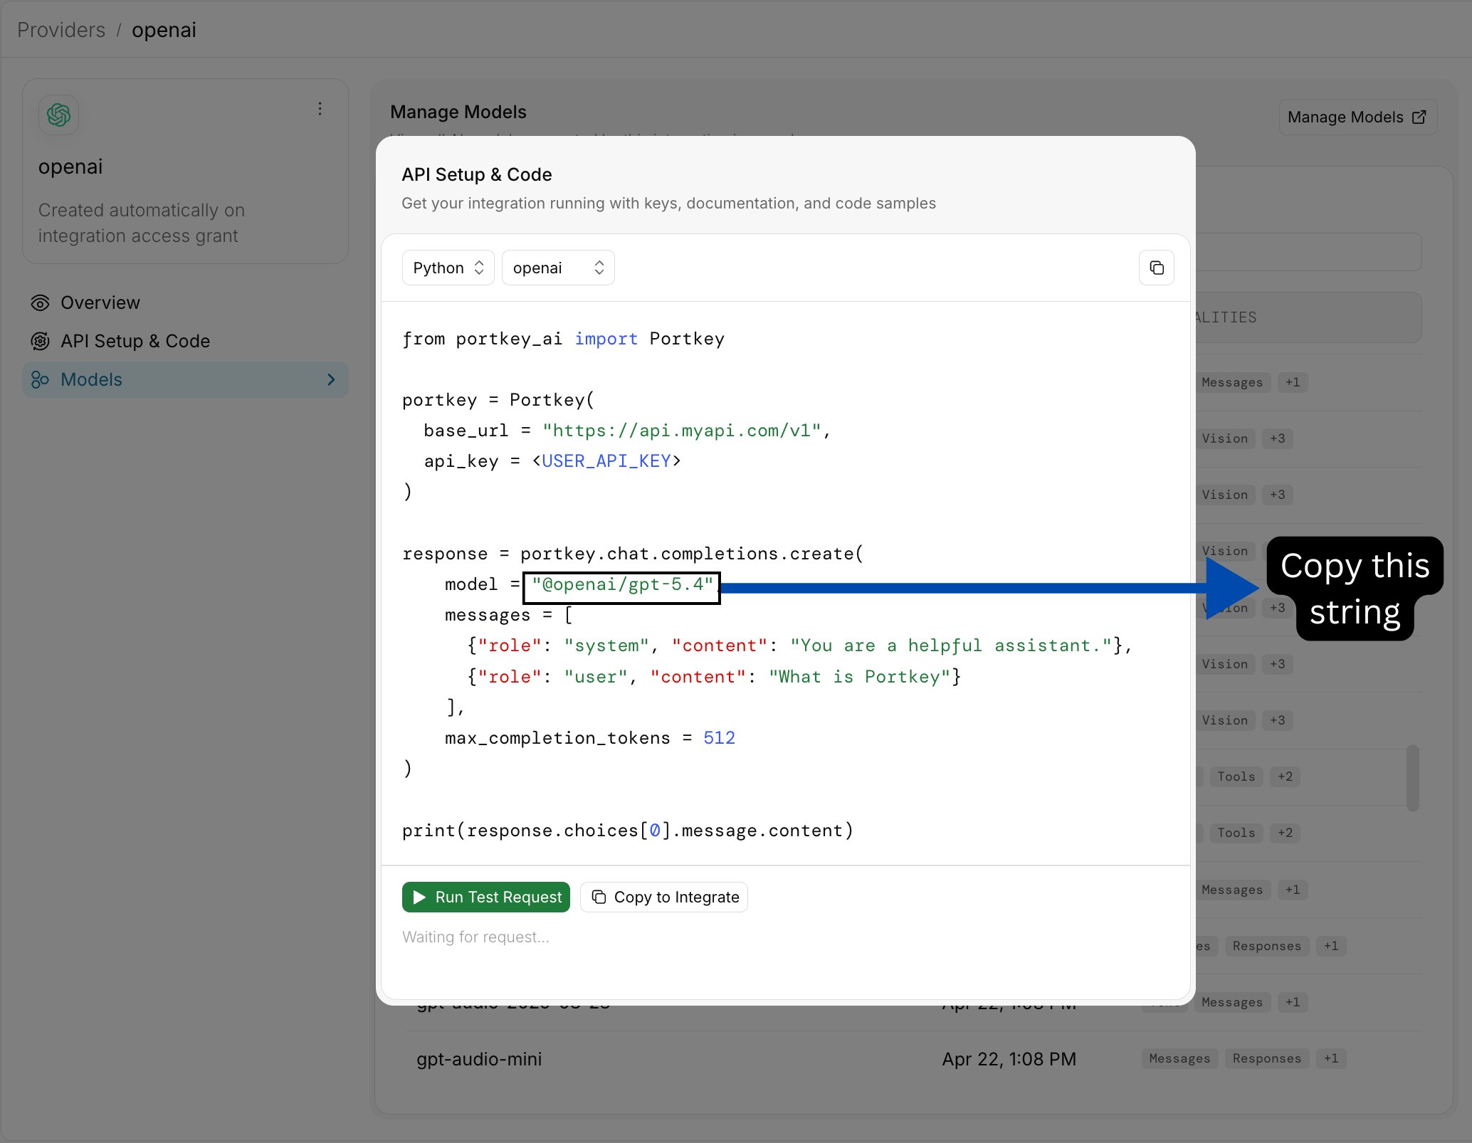Click the API Setup & Code modal title
Screen dimensions: 1472x1143
click(477, 174)
